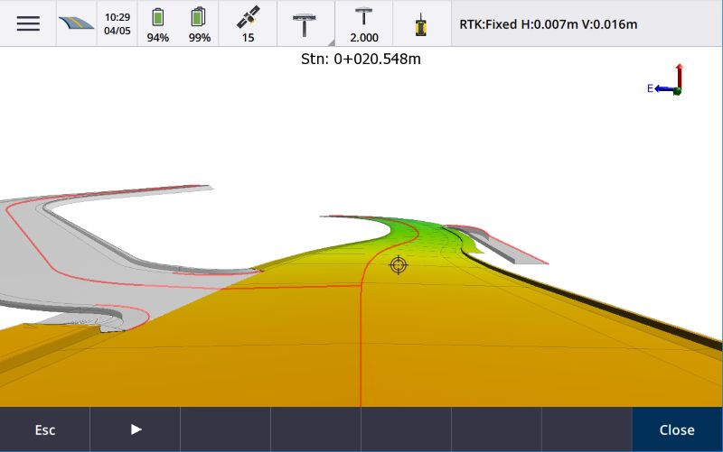Check the 99% battery indicator
This screenshot has height=452, width=723.
coord(200,23)
